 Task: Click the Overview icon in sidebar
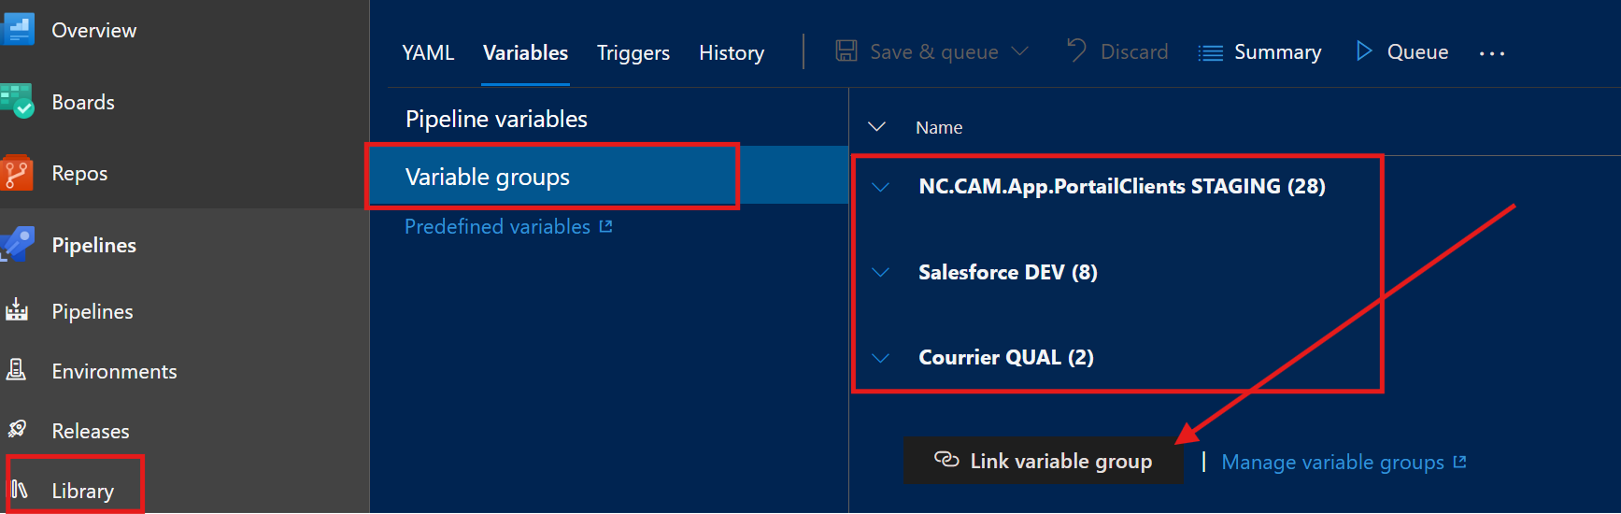(x=19, y=30)
